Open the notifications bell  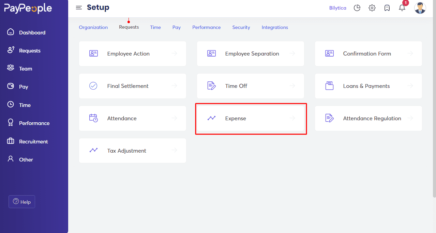[402, 7]
